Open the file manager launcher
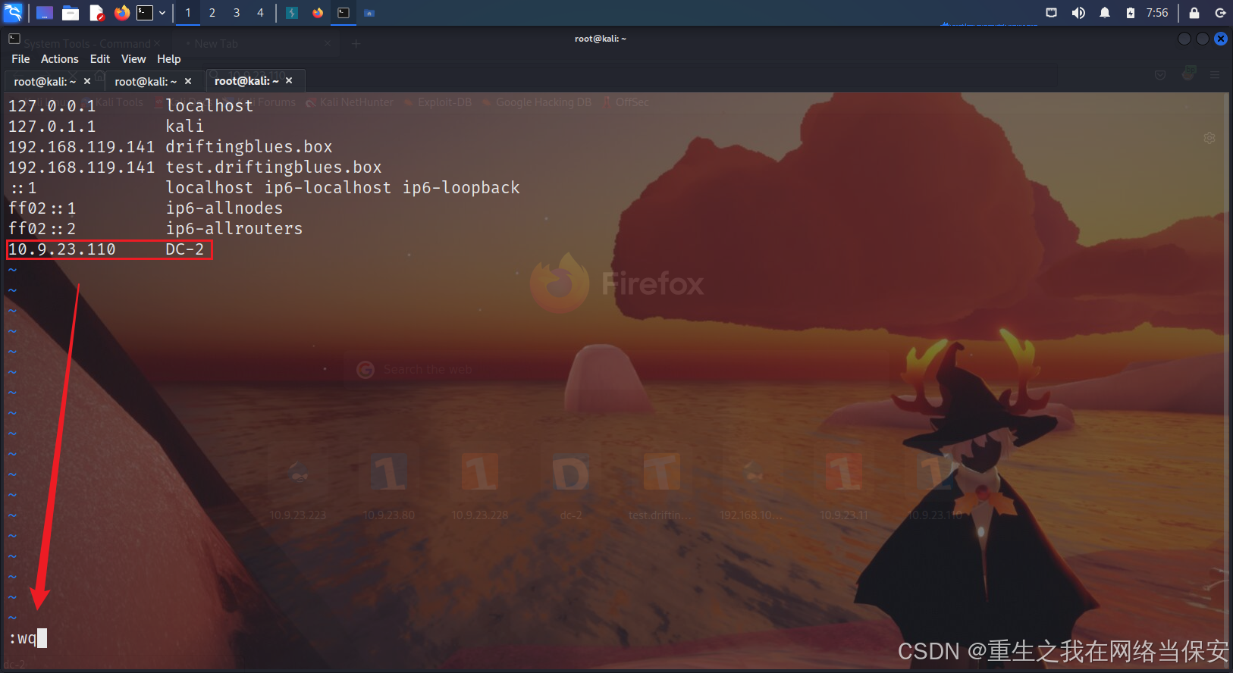The height and width of the screenshot is (673, 1233). pos(71,13)
